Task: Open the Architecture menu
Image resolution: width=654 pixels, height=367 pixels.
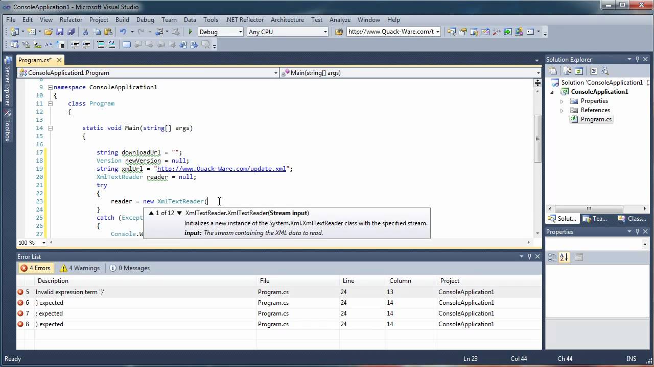Action: click(x=287, y=19)
